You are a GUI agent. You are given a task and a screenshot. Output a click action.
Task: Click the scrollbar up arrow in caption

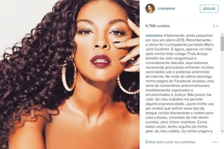pos(222,35)
